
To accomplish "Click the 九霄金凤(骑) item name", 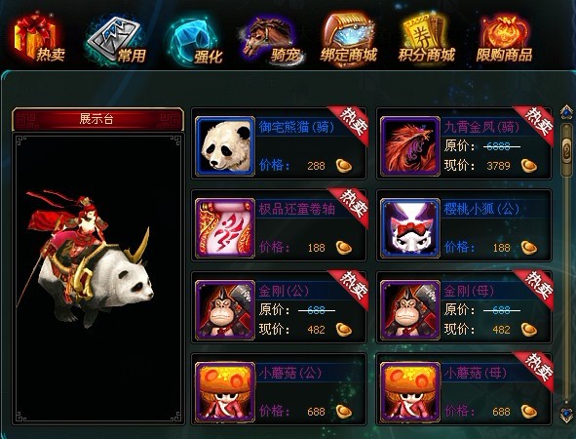I will coord(481,127).
